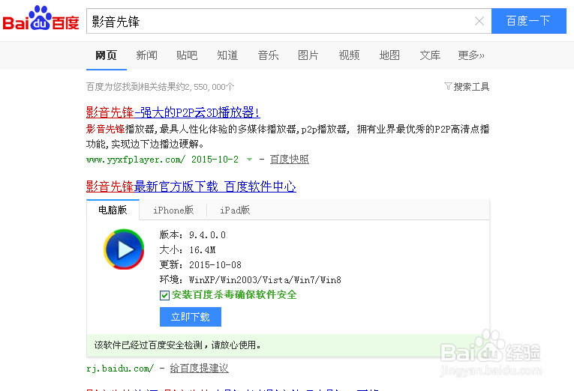This screenshot has height=391, width=574.
Task: Click the result count text 2,550,000个
Action: pyautogui.click(x=209, y=87)
